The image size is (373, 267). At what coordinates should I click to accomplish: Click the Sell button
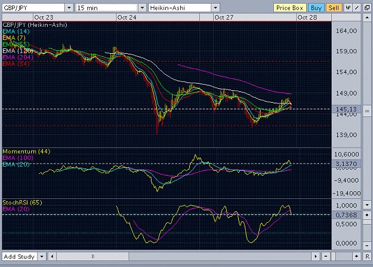pyautogui.click(x=334, y=8)
